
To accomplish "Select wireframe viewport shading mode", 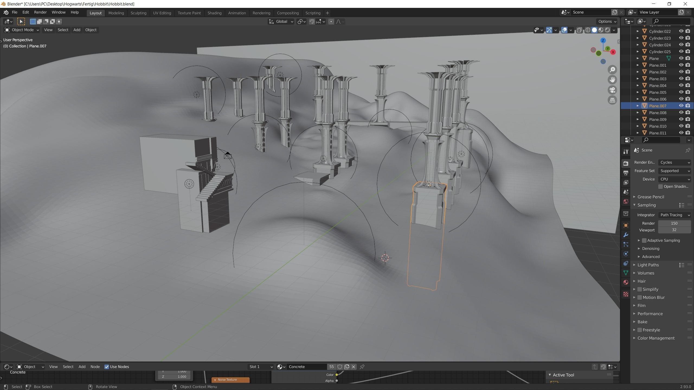I will click(x=588, y=30).
